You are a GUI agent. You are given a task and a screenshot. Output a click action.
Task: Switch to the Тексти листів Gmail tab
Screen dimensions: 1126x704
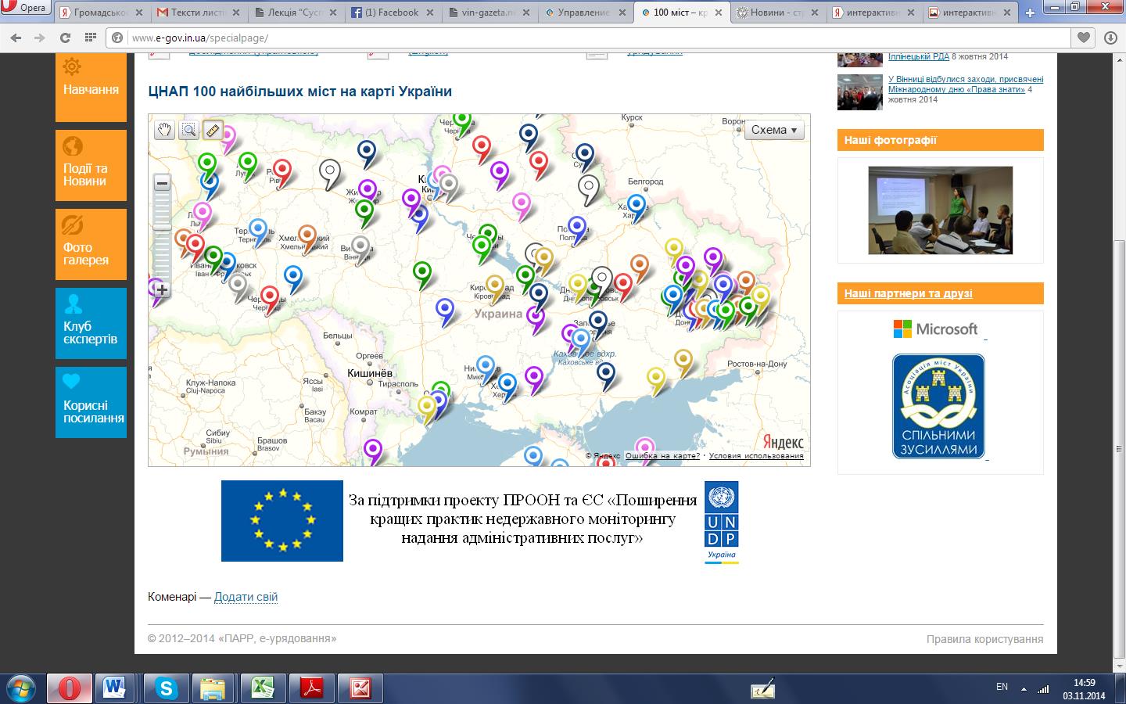[199, 13]
